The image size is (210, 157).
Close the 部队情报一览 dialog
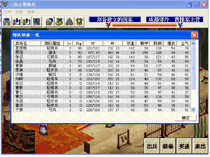coord(194,35)
